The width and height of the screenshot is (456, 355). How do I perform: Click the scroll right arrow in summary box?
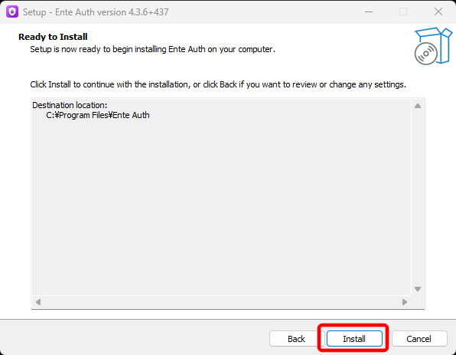[x=405, y=302]
